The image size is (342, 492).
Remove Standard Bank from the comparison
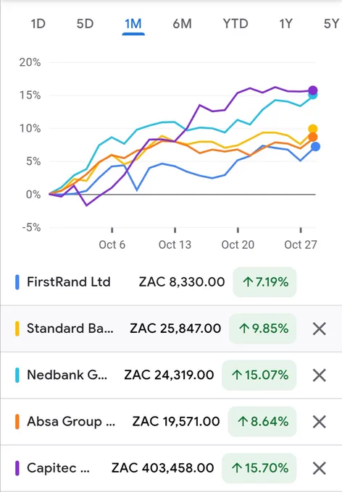tap(319, 328)
